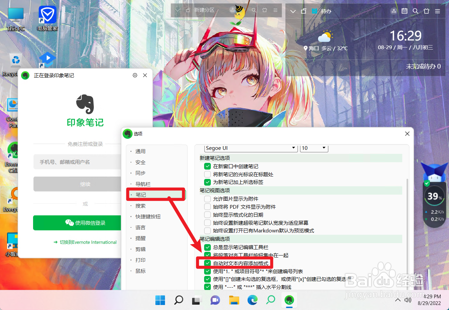Open taskbar Search magnifier

[x=179, y=300]
